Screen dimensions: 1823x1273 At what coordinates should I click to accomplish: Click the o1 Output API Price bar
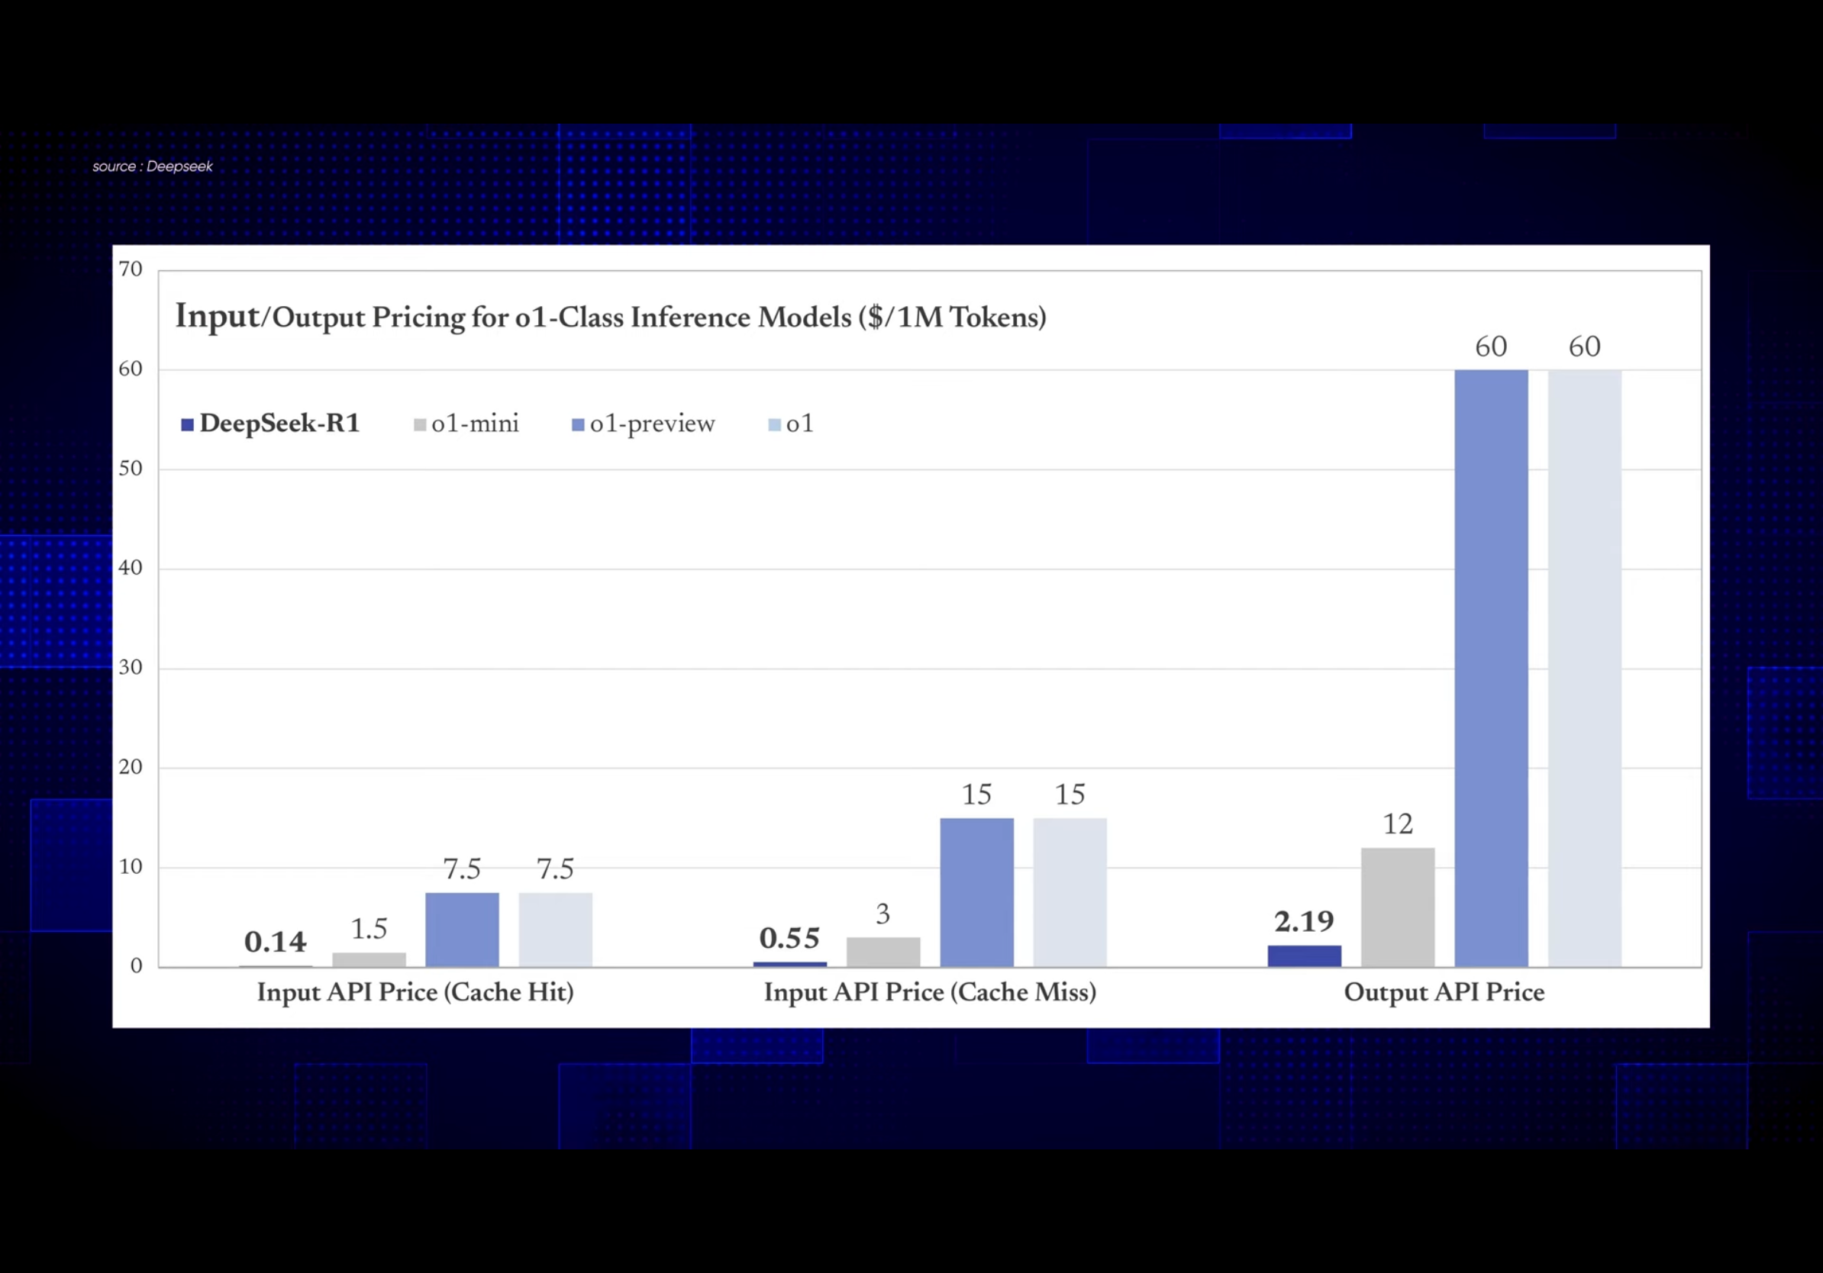point(1584,669)
